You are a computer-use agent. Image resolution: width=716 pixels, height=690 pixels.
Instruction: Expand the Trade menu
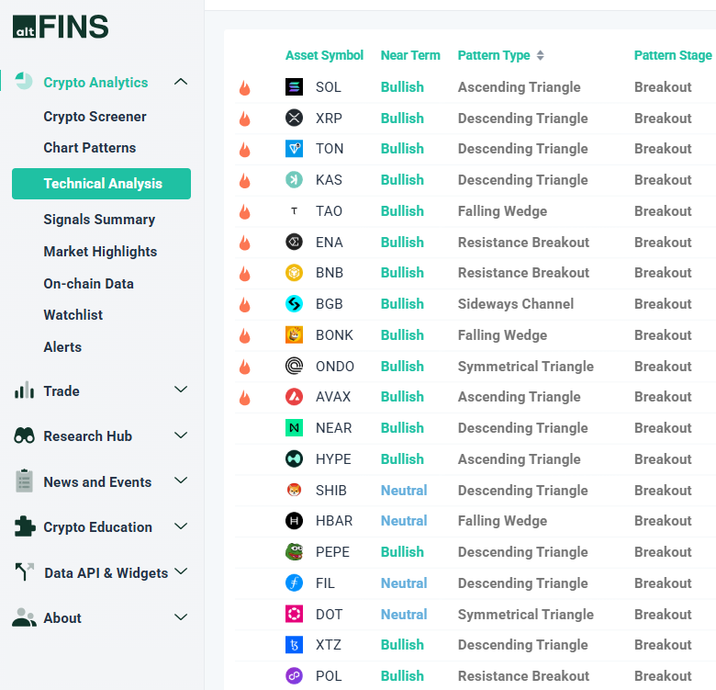181,390
